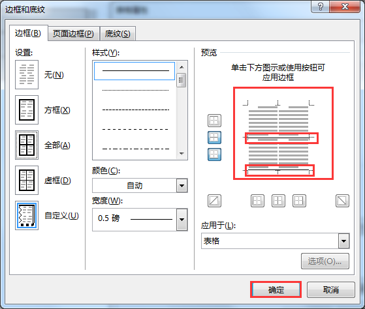Click the help question mark button
The image size is (365, 309).
coord(321,7)
